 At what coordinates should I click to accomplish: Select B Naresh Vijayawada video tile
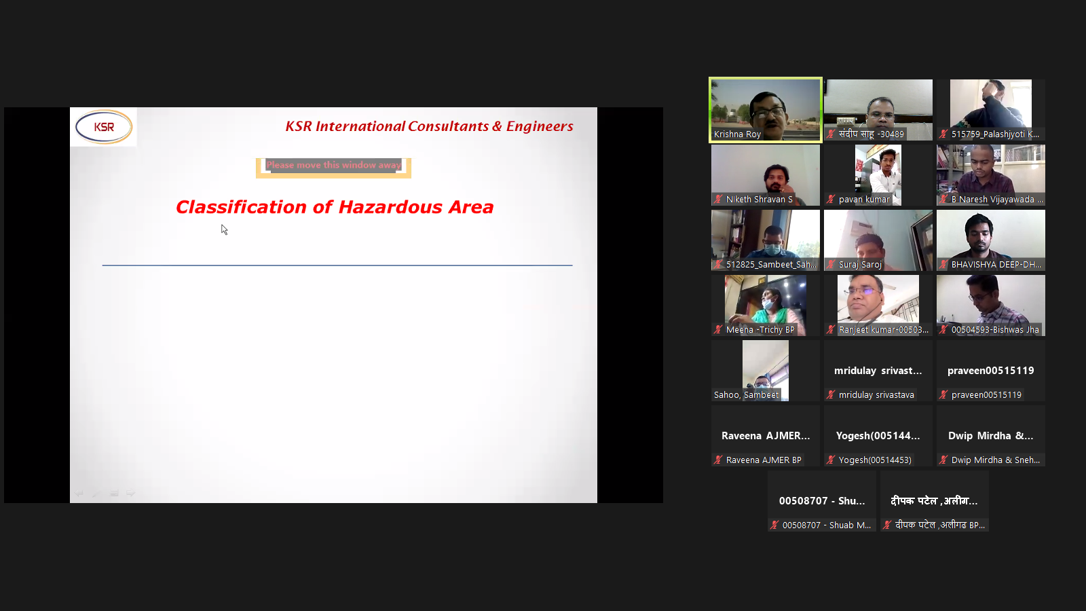coord(990,174)
